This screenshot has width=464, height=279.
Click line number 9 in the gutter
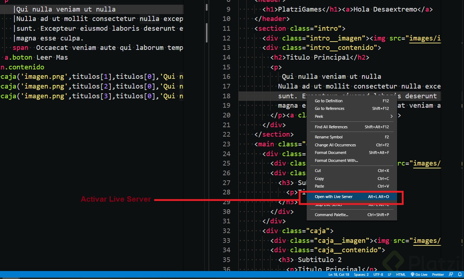[x=228, y=9]
